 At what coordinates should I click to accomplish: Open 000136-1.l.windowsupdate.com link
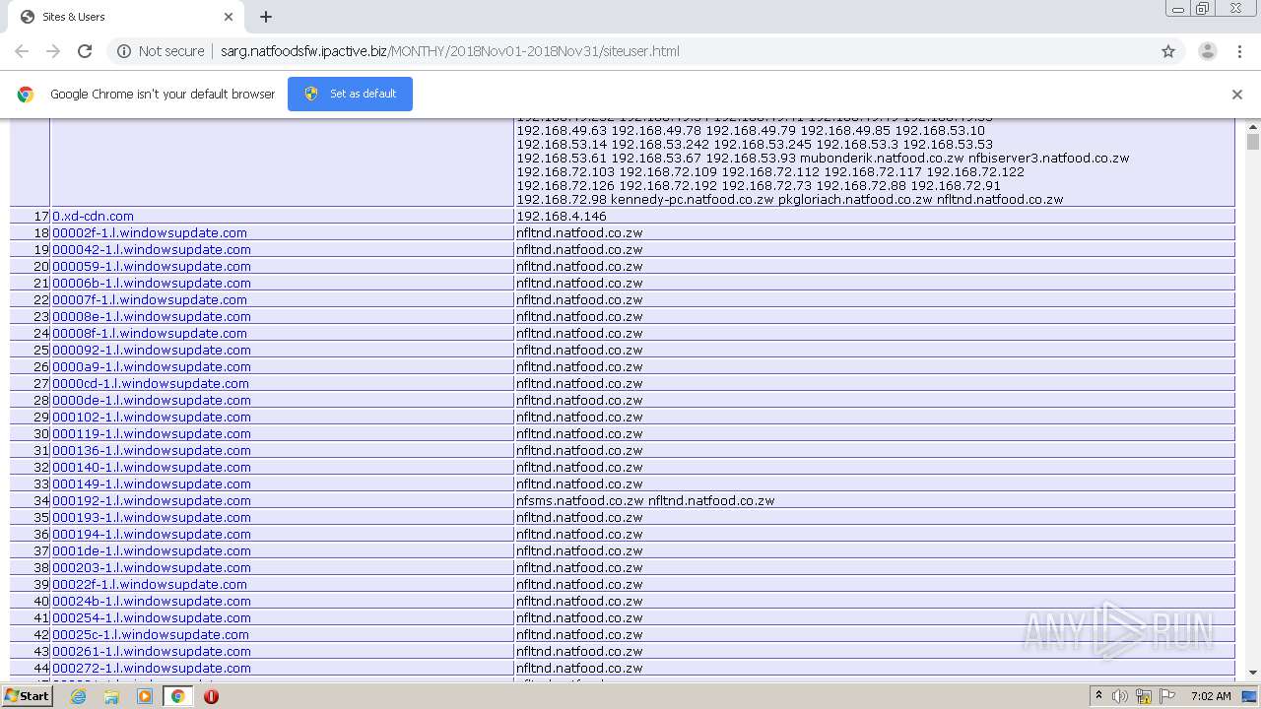pyautogui.click(x=152, y=450)
